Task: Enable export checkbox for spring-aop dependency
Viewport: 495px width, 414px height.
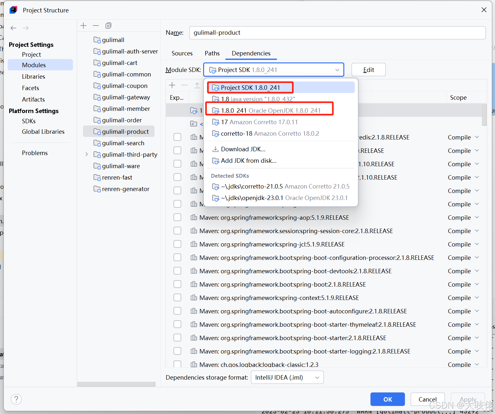Action: 177,217
